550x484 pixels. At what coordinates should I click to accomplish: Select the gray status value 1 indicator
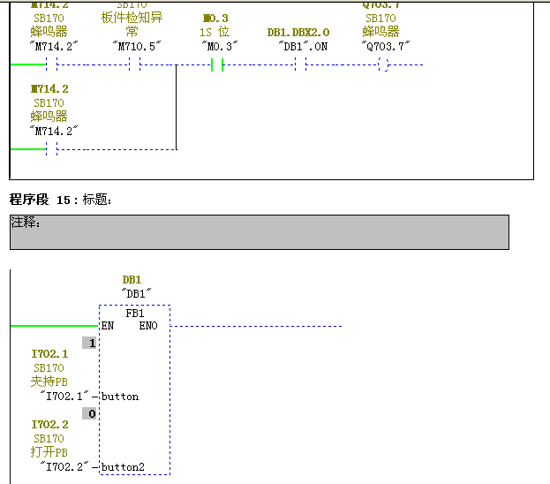tap(89, 343)
